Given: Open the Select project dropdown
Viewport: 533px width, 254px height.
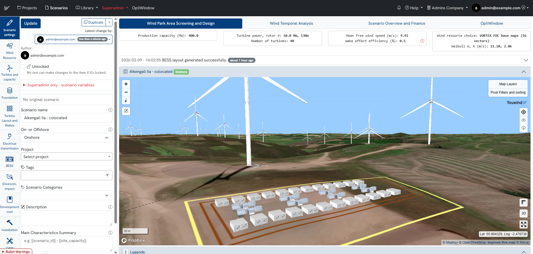Looking at the screenshot, I should click(x=66, y=157).
